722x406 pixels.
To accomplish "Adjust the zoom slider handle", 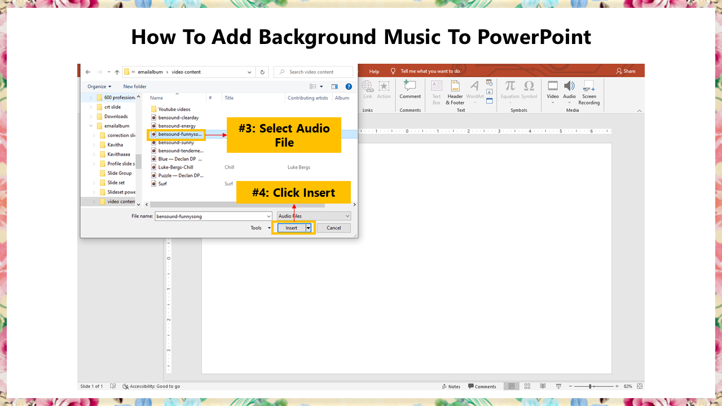I will pyautogui.click(x=591, y=386).
